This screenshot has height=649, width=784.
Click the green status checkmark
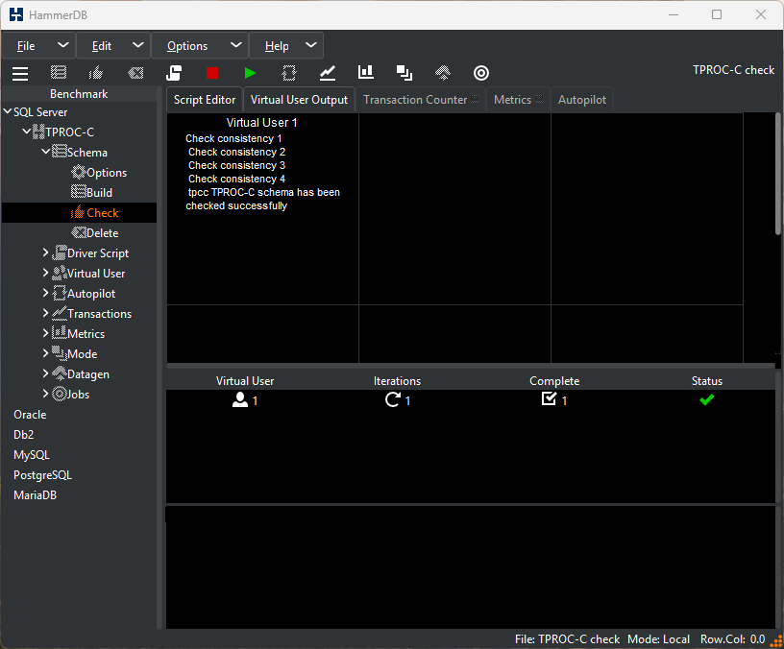[x=706, y=399]
